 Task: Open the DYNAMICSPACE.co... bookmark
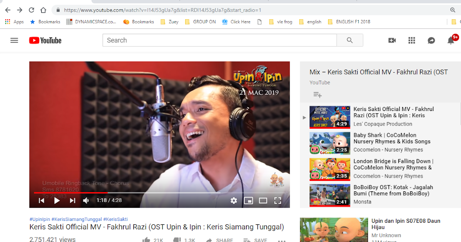pos(91,22)
